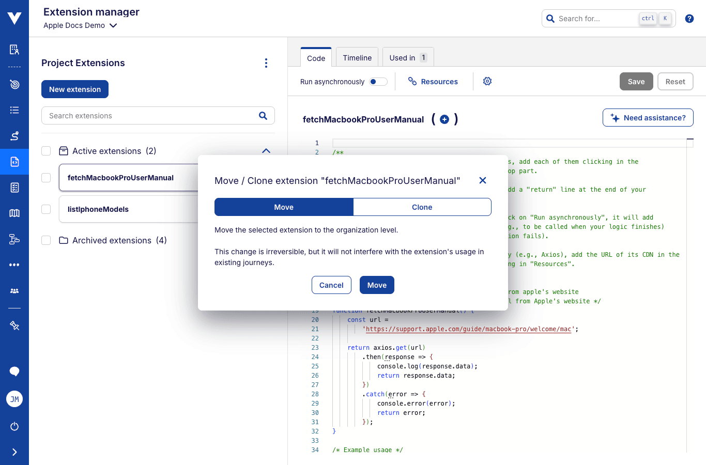The width and height of the screenshot is (706, 465).
Task: Click the Search extensions input field
Action: coord(150,116)
